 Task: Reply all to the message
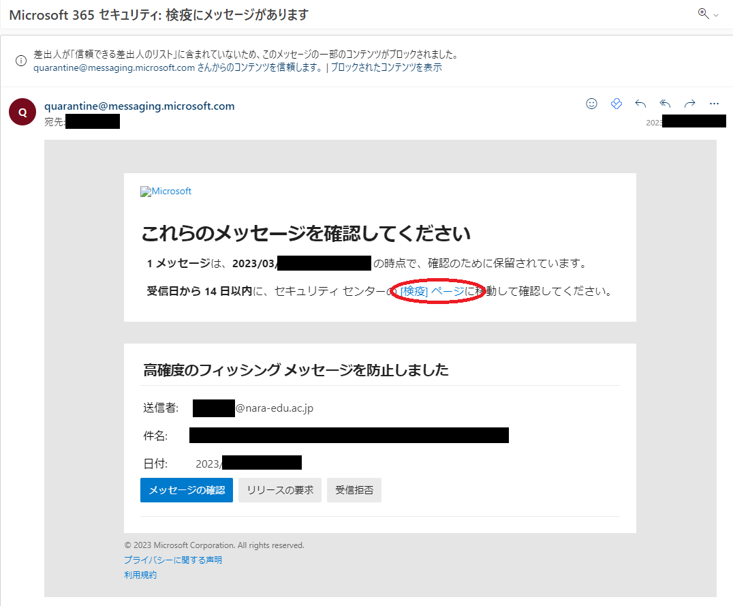[x=665, y=104]
